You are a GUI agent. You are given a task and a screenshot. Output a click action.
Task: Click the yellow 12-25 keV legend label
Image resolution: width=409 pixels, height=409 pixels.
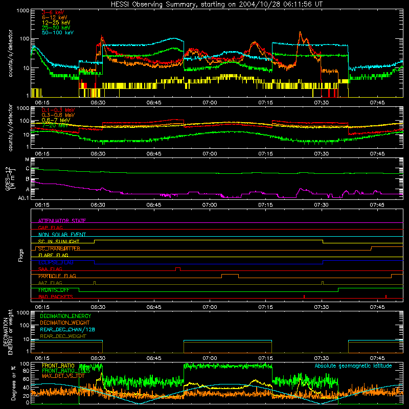click(56, 22)
